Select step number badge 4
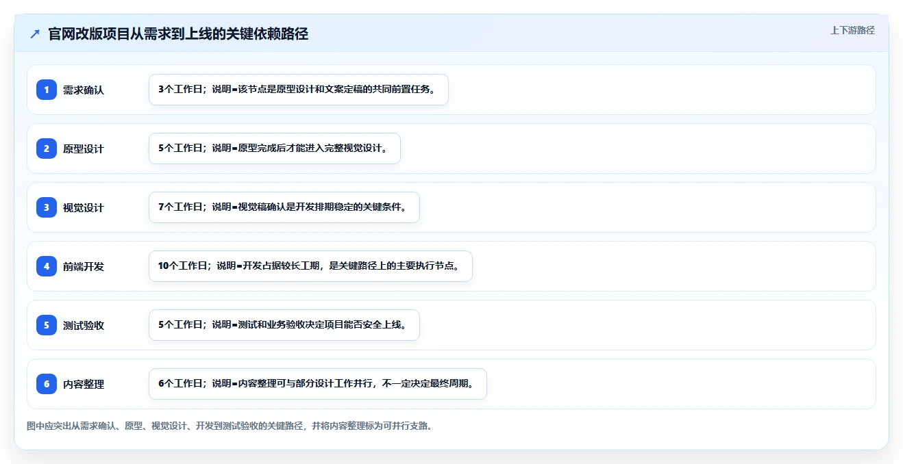 point(47,266)
